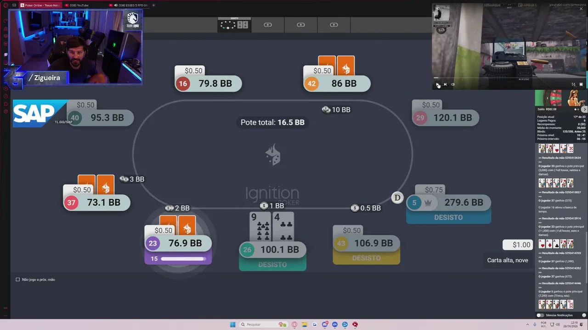Click player 23 with 76.9 BB

point(178,243)
